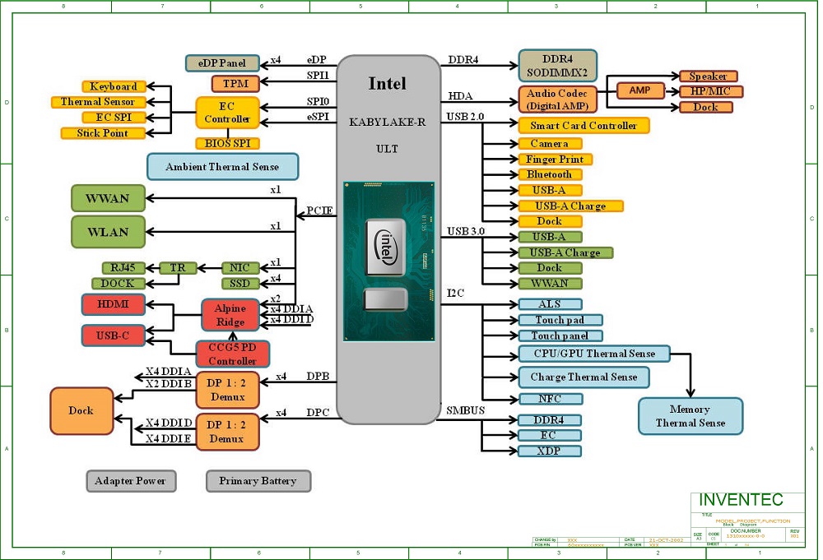The width and height of the screenshot is (823, 560).
Task: Click the USB-C block
Action: point(114,336)
